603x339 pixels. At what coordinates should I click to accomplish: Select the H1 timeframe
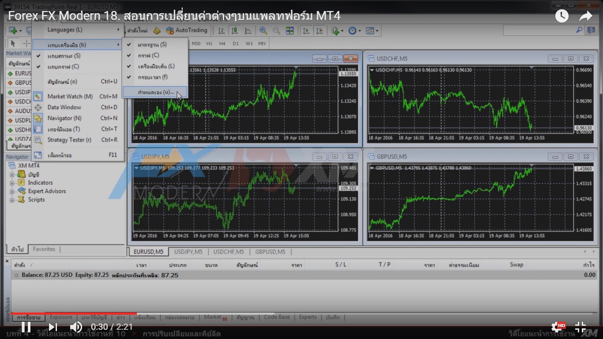pos(209,43)
